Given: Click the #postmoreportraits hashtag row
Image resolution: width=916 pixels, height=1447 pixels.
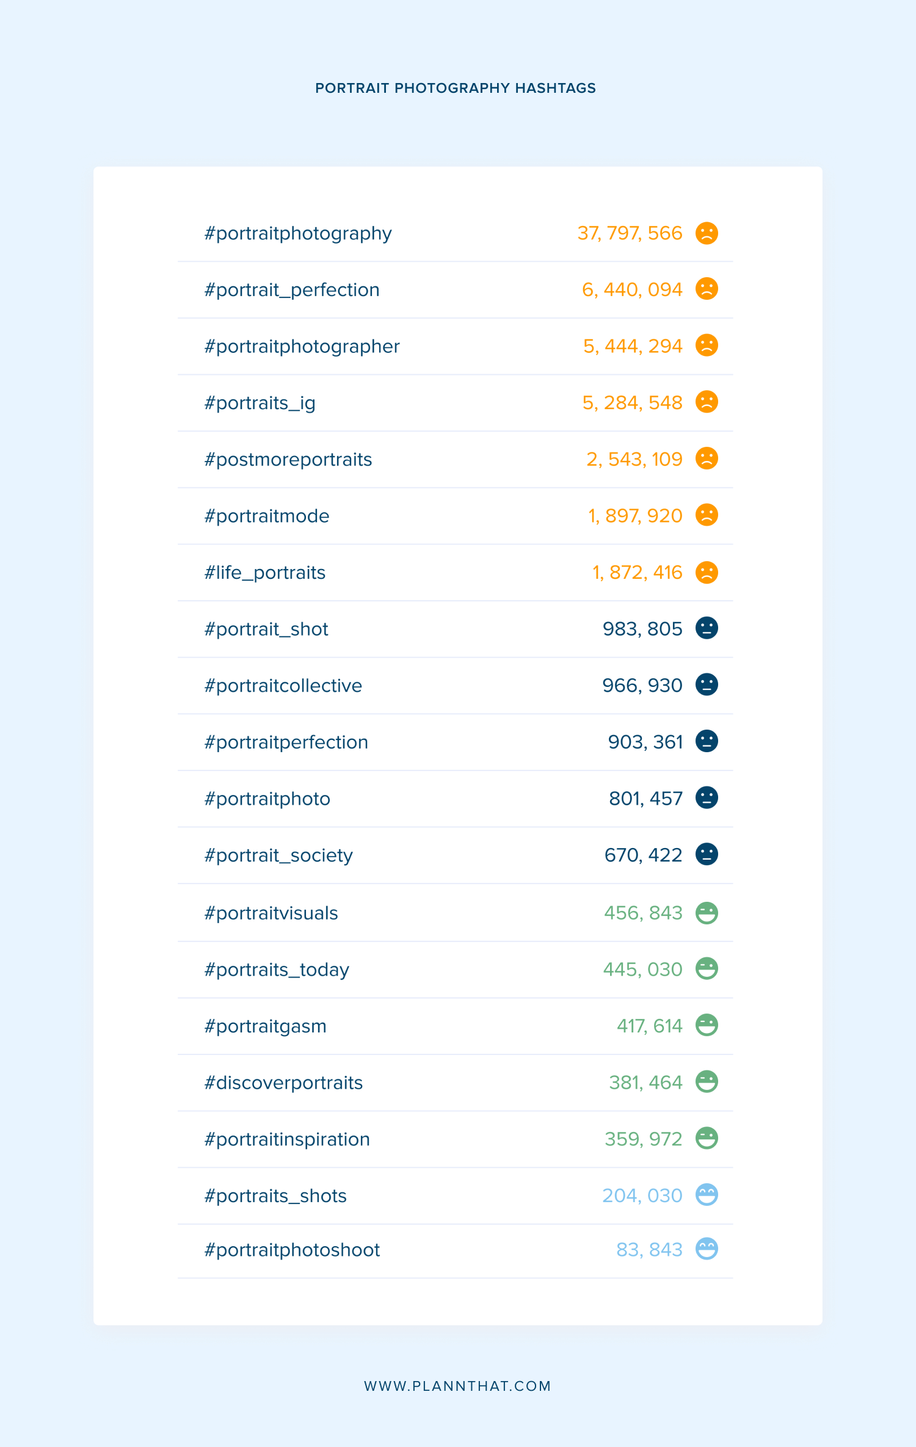Looking at the screenshot, I should [455, 459].
